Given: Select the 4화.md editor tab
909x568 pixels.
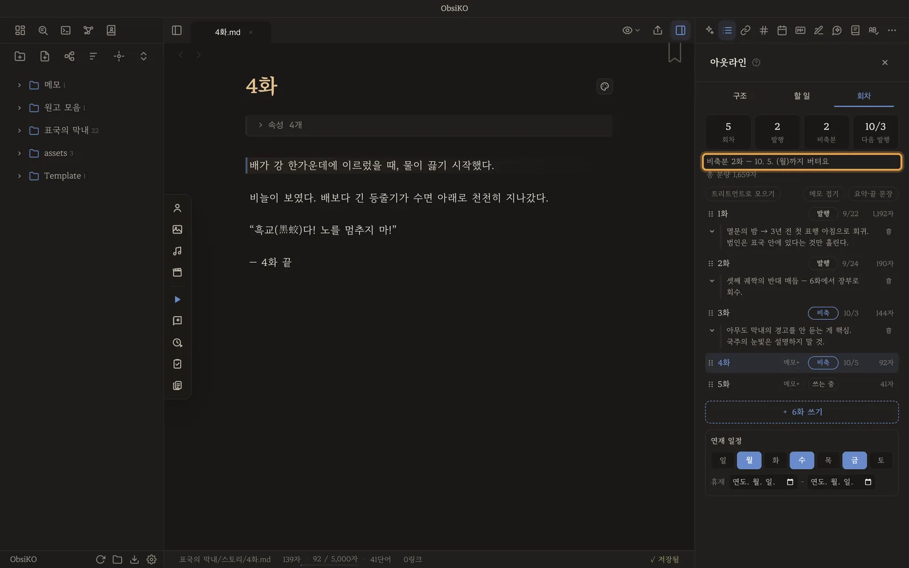Looking at the screenshot, I should pyautogui.click(x=227, y=32).
